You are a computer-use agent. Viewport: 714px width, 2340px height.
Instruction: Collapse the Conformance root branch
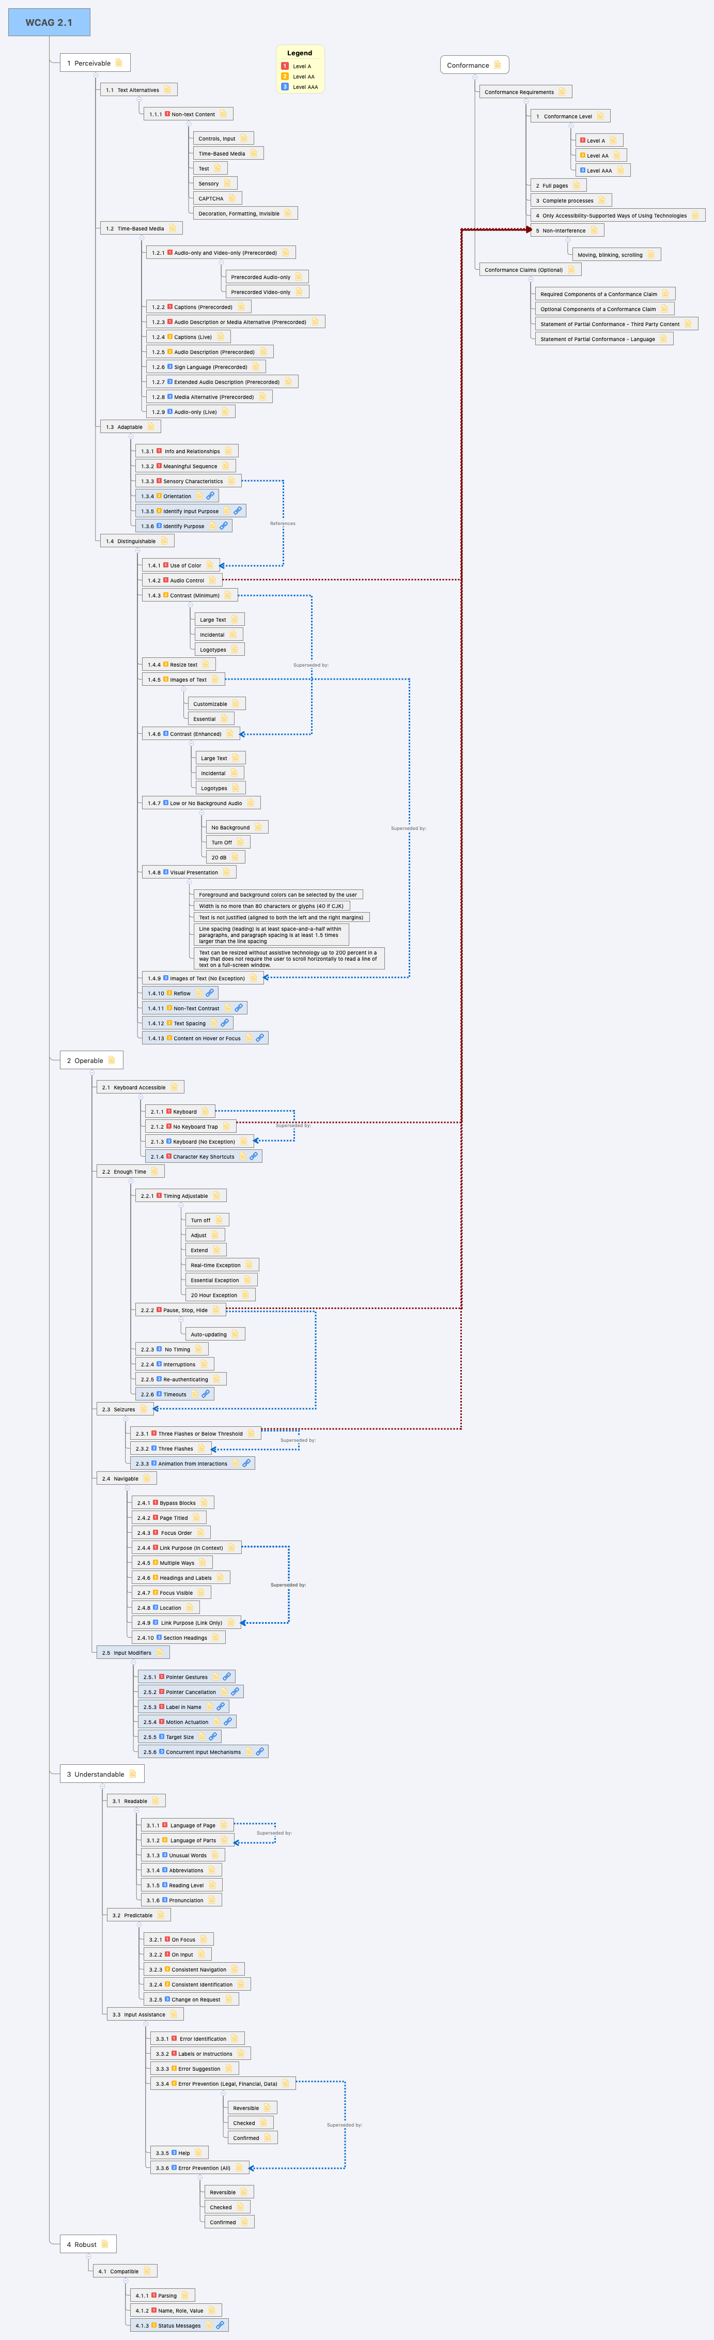[x=474, y=77]
